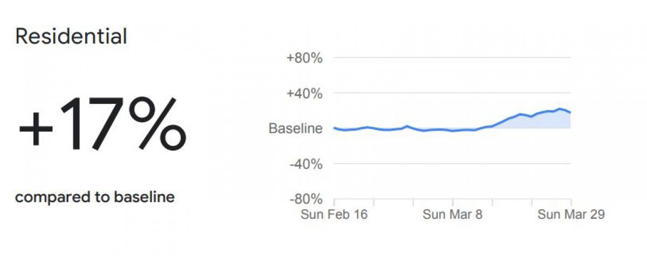Select the Sun Mar 8 date label

[453, 215]
